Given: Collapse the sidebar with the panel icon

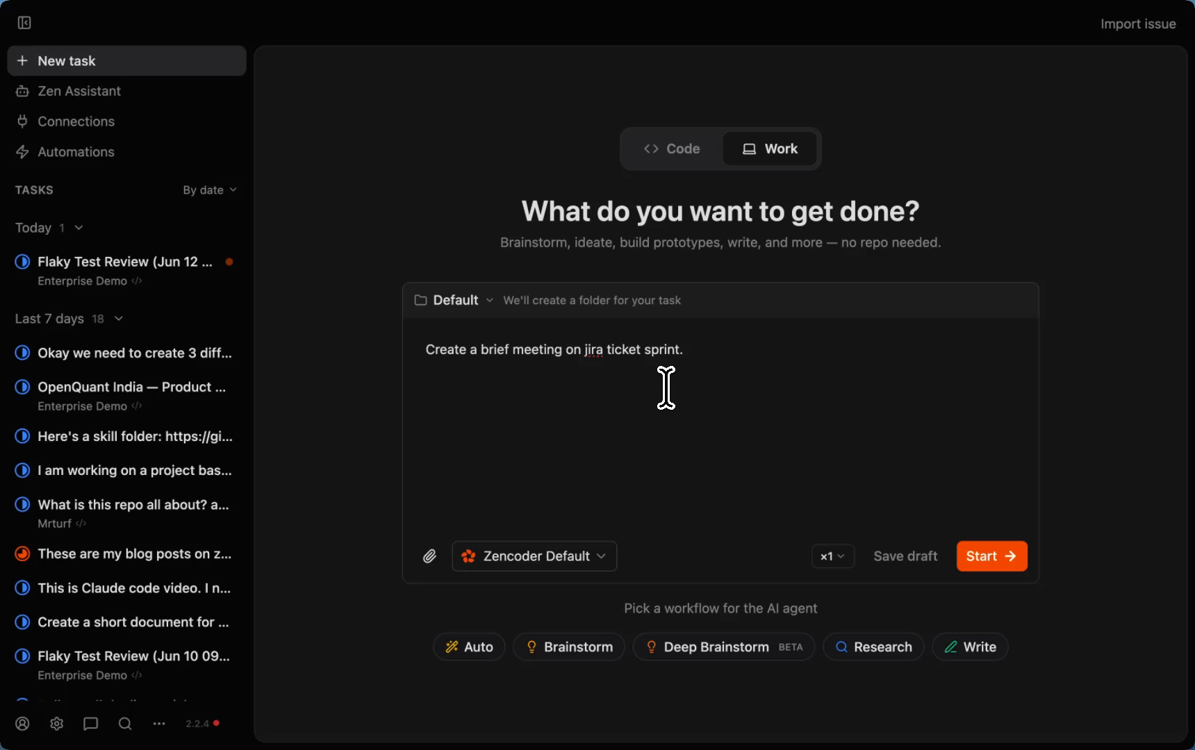Looking at the screenshot, I should coord(24,23).
